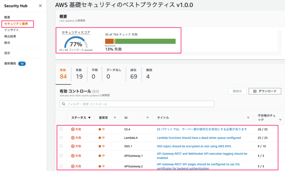Open the SNS topics should be encrypted link
Screen dimensions: 285x171
[194, 146]
